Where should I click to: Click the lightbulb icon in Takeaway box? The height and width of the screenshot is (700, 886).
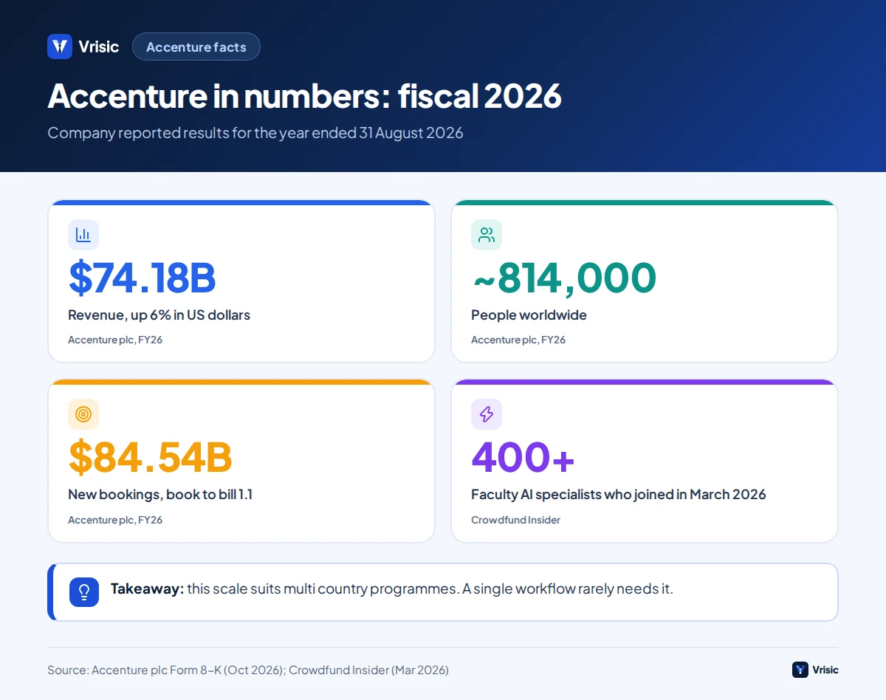point(84,592)
